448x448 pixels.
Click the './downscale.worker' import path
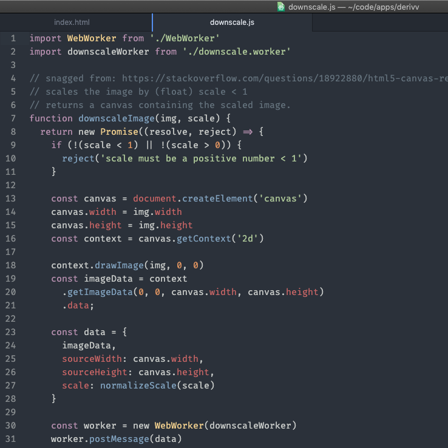pyautogui.click(x=237, y=52)
